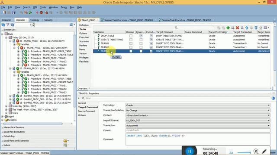
Task: Click the Save All toolbar icon
Action: [13, 12]
